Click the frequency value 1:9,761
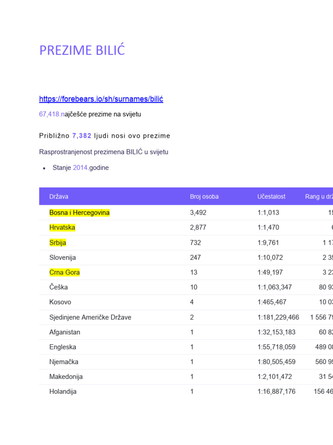The height and width of the screenshot is (445, 333). (x=268, y=242)
